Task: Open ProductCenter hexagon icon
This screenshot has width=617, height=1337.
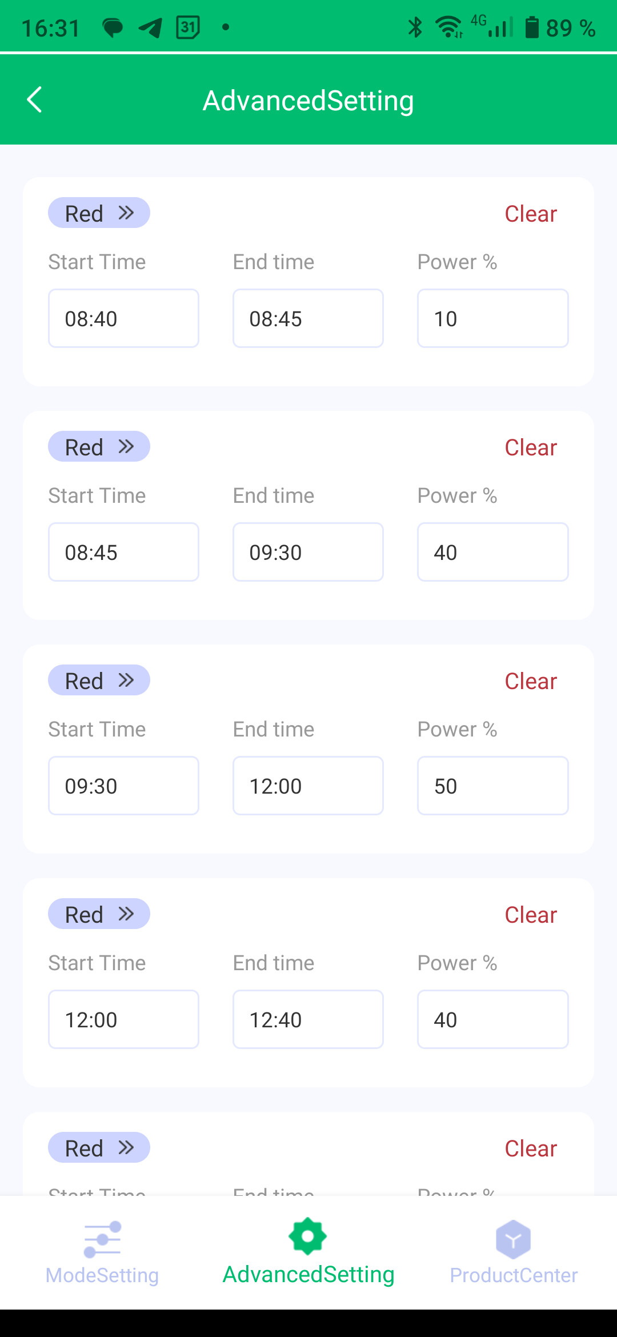Action: (513, 1239)
